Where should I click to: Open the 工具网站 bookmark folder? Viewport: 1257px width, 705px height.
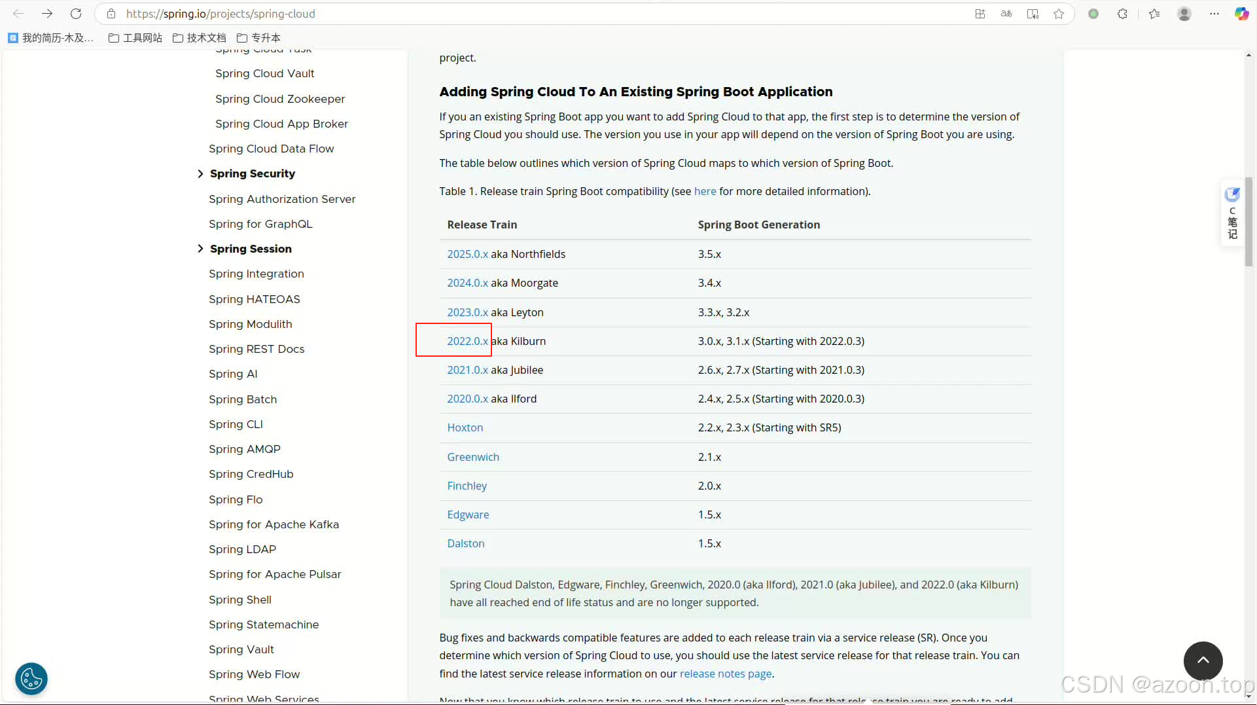pos(135,38)
